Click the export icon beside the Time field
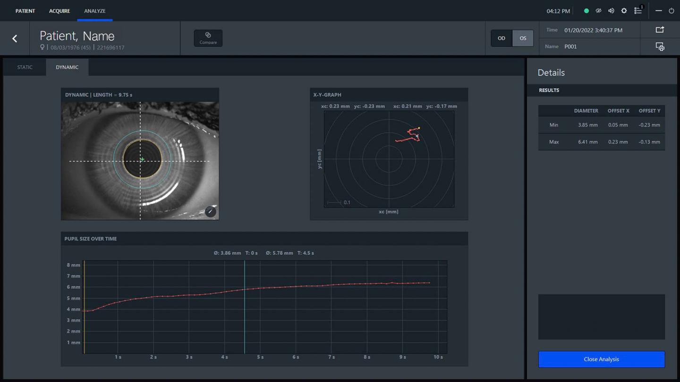This screenshot has width=680, height=382. point(660,30)
